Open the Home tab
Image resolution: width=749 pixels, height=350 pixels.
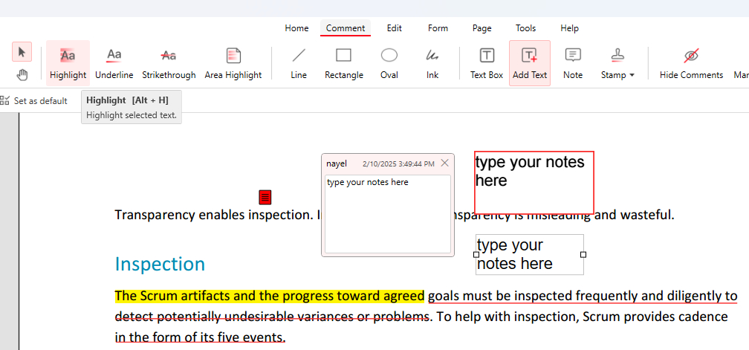(296, 28)
